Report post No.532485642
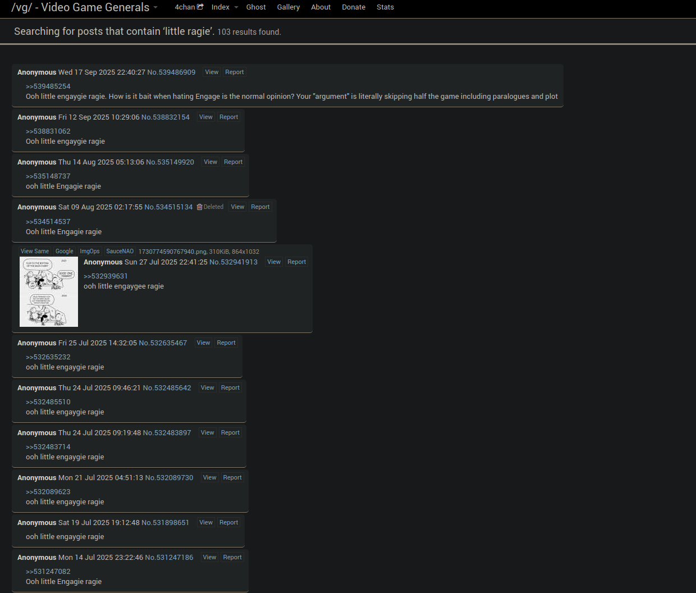Screen dimensions: 696x593 coord(230,387)
